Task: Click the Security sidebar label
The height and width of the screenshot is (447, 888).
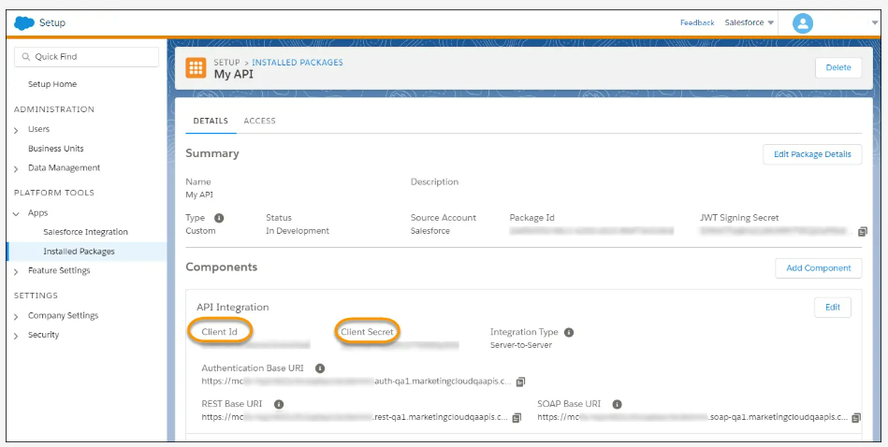Action: point(43,335)
